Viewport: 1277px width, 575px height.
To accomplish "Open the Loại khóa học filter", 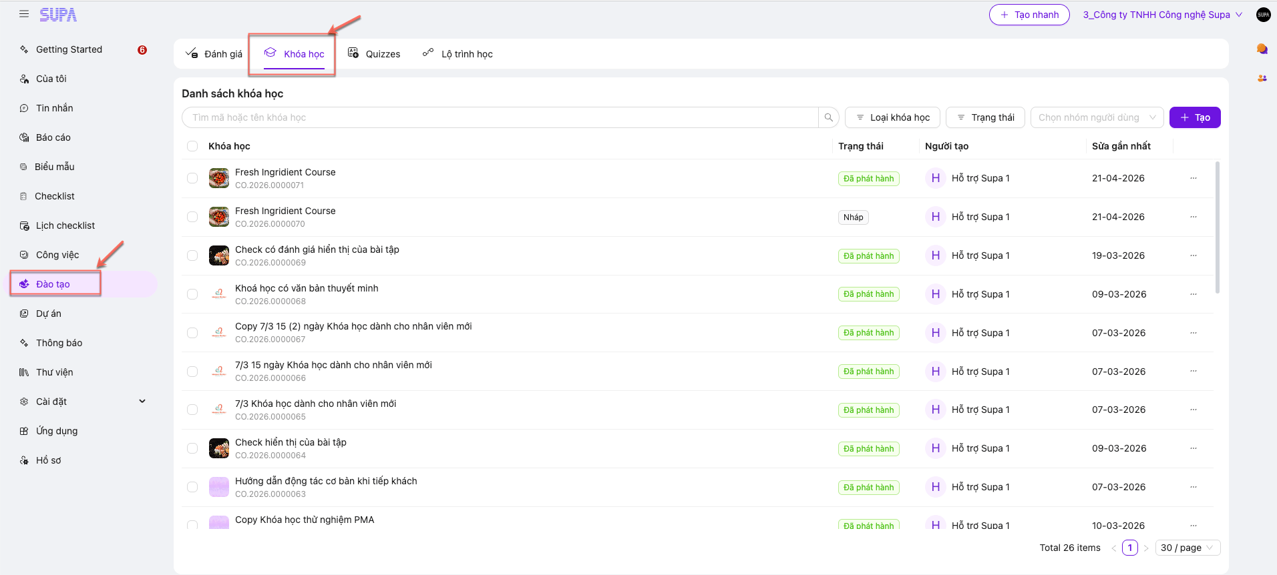I will pyautogui.click(x=893, y=117).
